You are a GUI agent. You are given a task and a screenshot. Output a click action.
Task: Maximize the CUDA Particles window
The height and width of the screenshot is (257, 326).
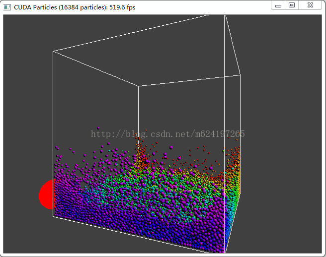point(292,5)
